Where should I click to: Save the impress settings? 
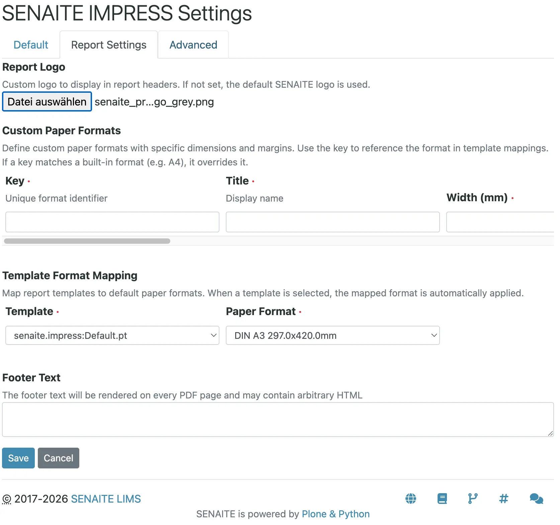coord(18,458)
